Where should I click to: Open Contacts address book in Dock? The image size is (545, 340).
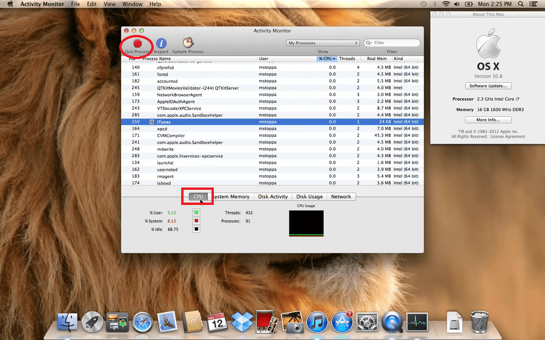pyautogui.click(x=192, y=322)
